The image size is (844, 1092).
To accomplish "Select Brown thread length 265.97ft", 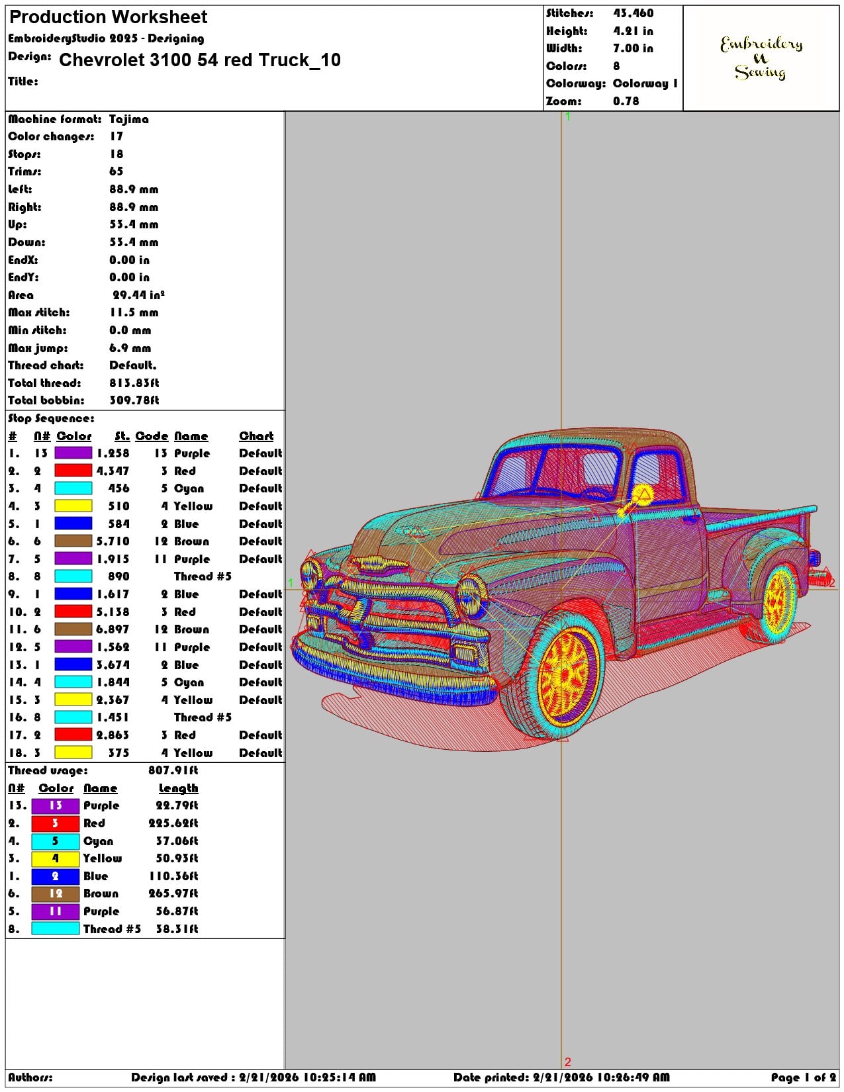I will pos(173,894).
